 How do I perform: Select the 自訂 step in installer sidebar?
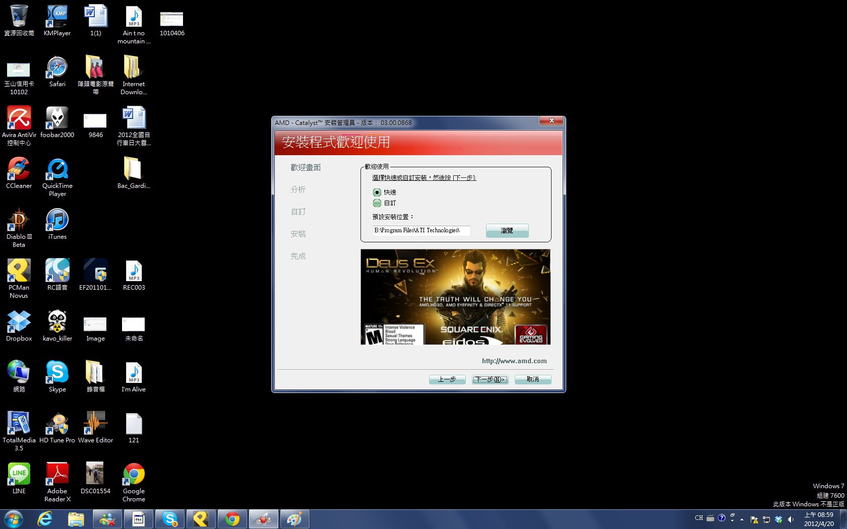click(298, 212)
